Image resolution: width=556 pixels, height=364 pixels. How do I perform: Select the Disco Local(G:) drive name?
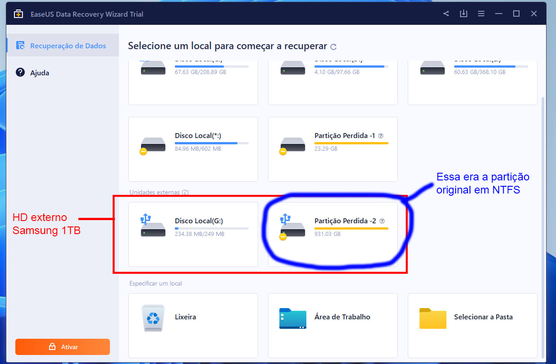(199, 221)
